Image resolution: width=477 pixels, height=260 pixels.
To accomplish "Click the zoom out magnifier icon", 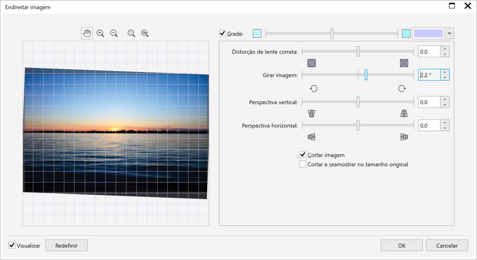I will pyautogui.click(x=114, y=33).
